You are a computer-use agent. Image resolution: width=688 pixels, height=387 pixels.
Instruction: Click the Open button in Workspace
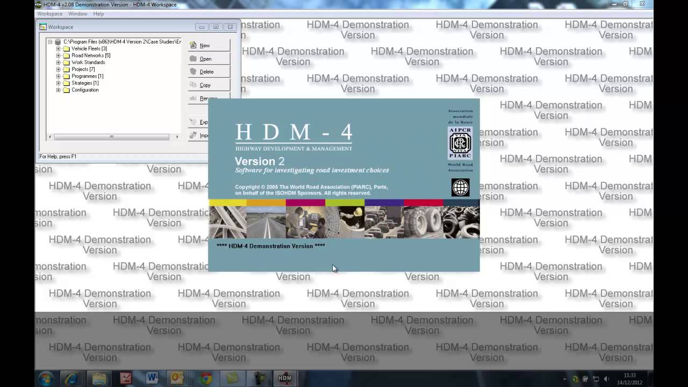[209, 59]
